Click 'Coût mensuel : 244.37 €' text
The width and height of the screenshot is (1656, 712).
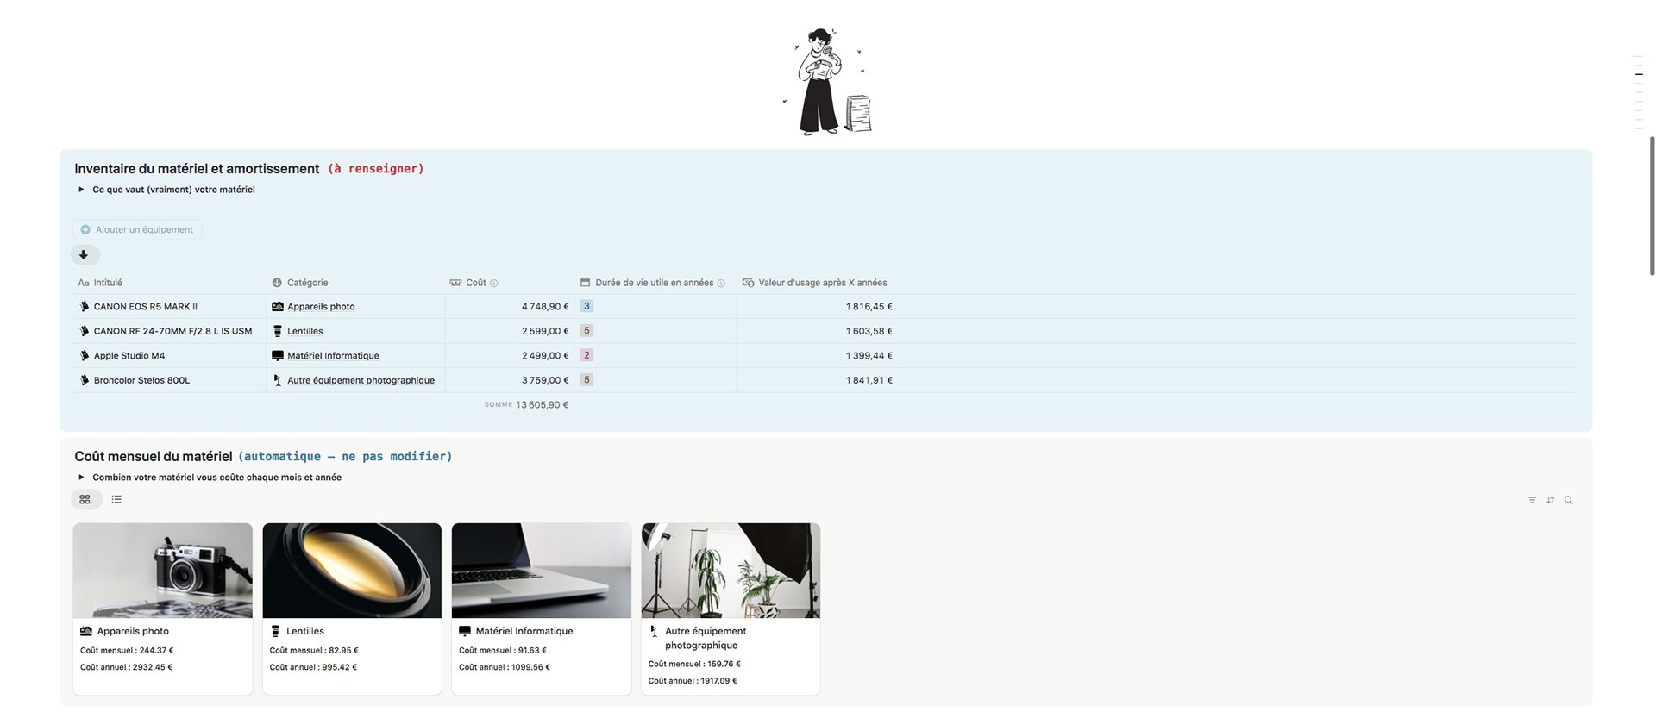pos(127,651)
